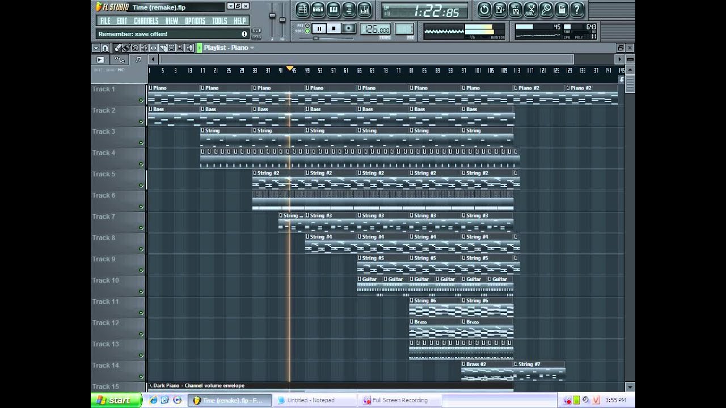
Task: Open the VIEW menu
Action: pos(172,21)
